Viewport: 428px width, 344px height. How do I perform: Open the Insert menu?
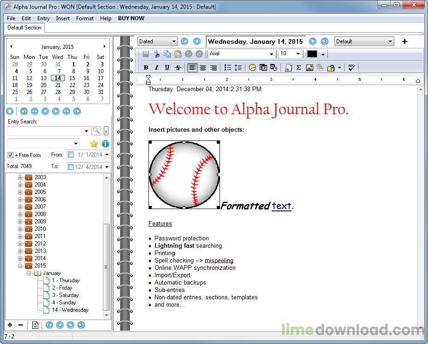coord(63,18)
